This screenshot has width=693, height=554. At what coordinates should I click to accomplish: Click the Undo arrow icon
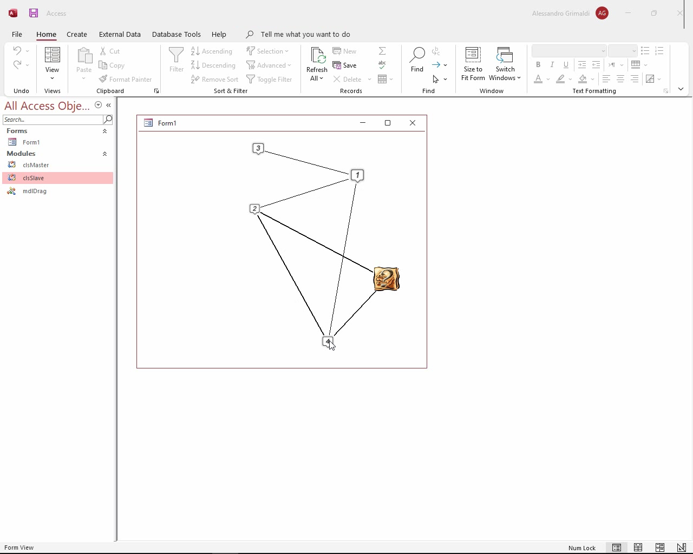17,51
